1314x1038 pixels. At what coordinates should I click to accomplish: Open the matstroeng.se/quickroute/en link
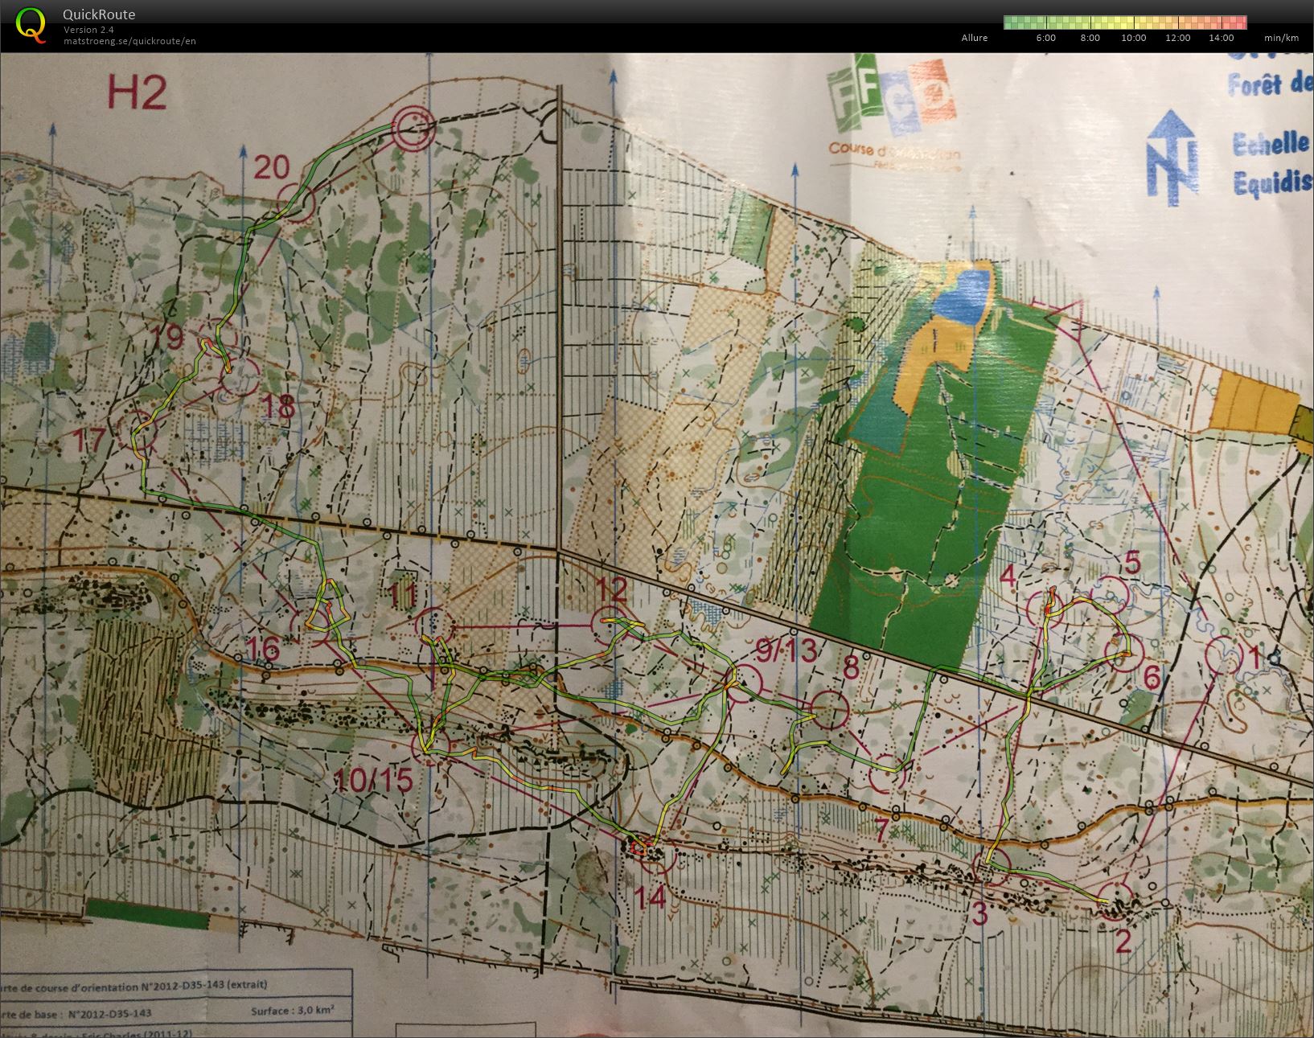(129, 41)
